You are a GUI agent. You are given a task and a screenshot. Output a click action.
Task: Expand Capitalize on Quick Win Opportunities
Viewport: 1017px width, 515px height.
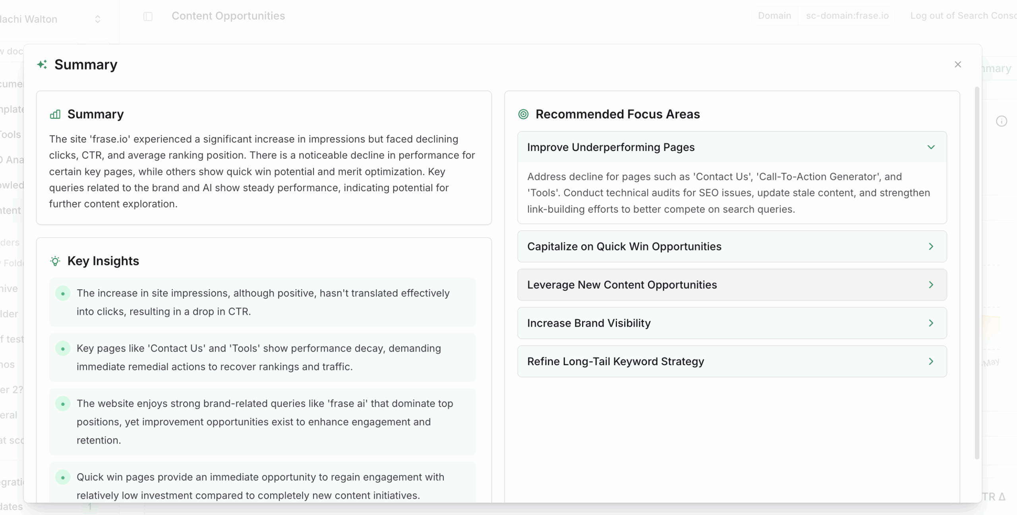732,246
